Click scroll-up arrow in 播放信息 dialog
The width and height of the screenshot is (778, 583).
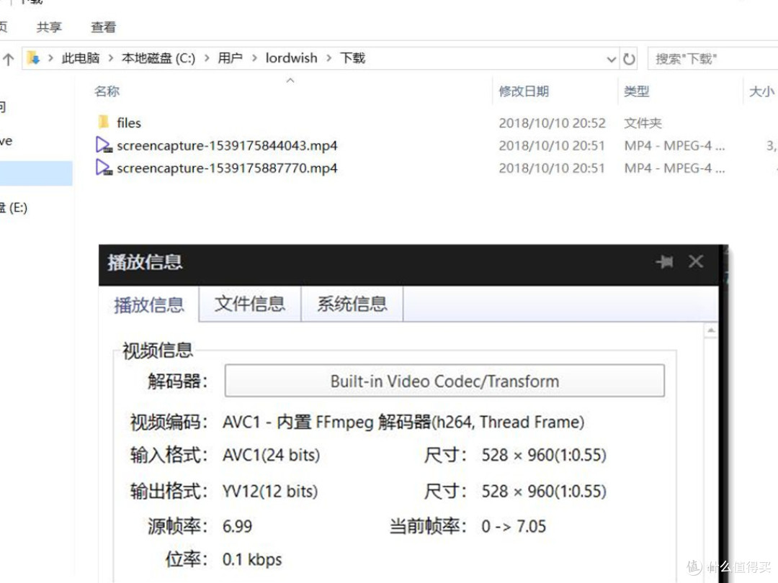point(711,330)
